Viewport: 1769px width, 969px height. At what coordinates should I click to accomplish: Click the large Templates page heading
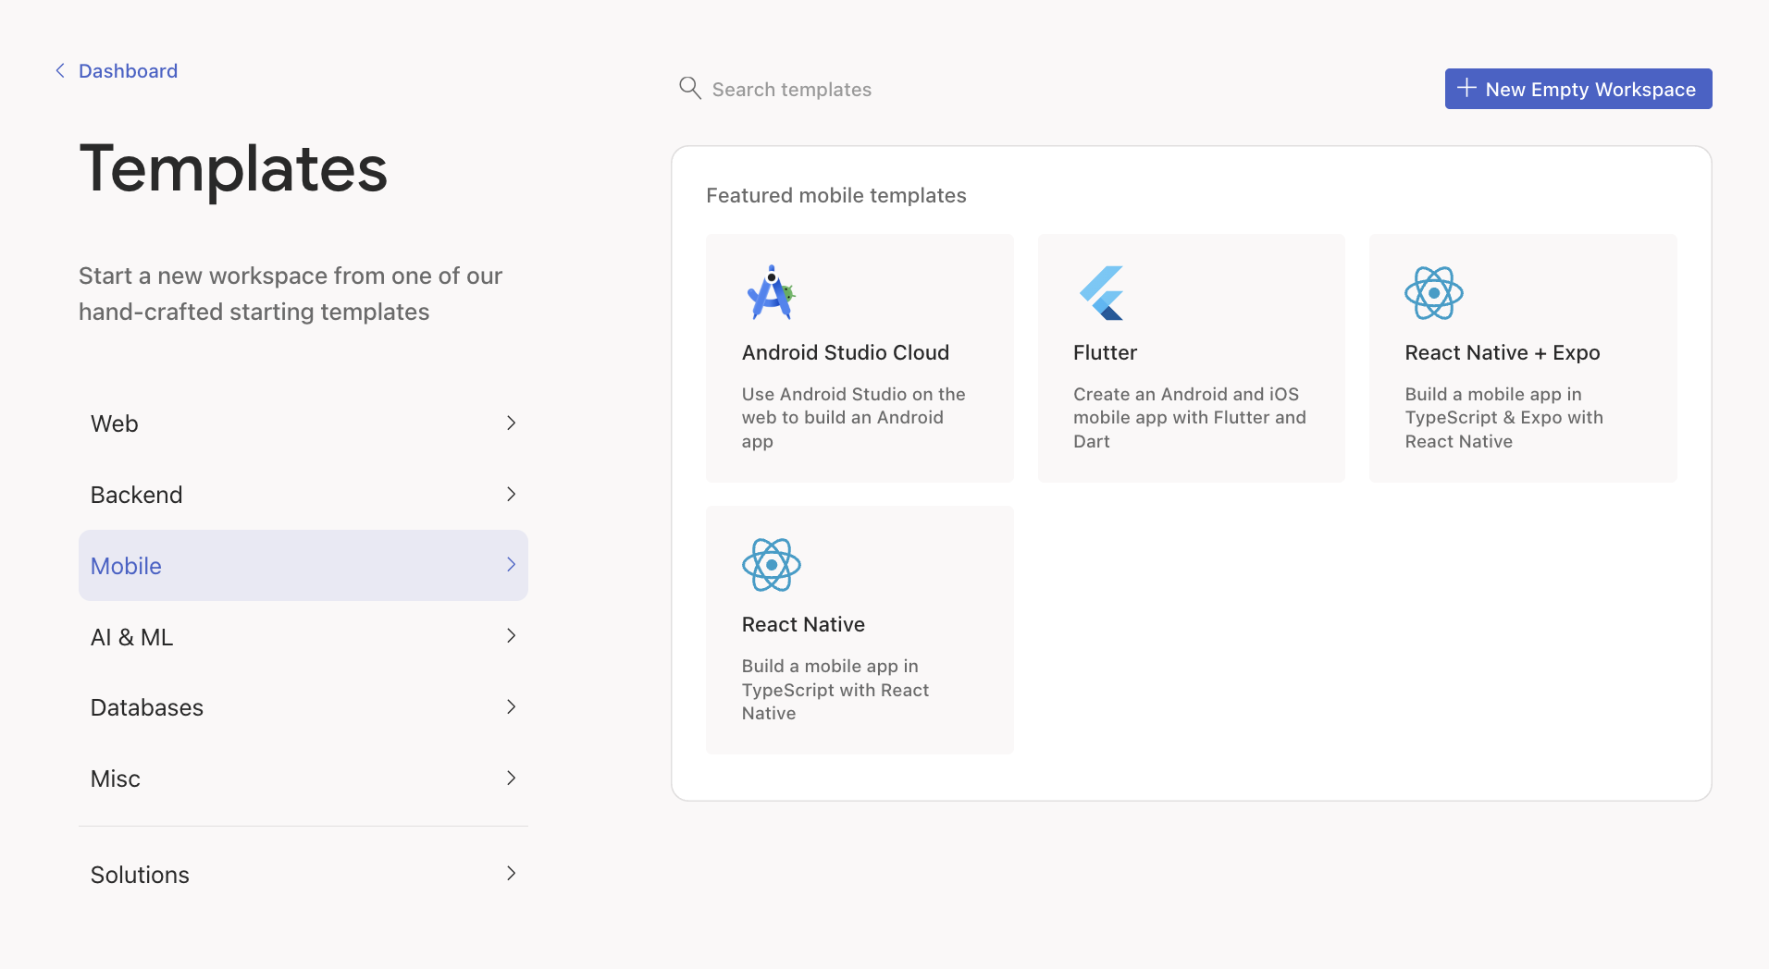point(233,168)
